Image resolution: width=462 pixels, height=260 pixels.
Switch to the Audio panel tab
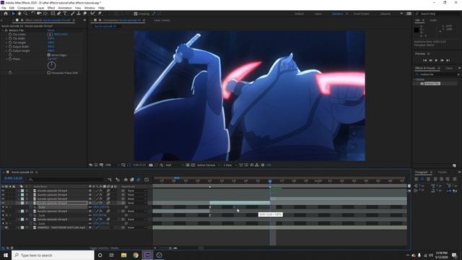pyautogui.click(x=433, y=20)
